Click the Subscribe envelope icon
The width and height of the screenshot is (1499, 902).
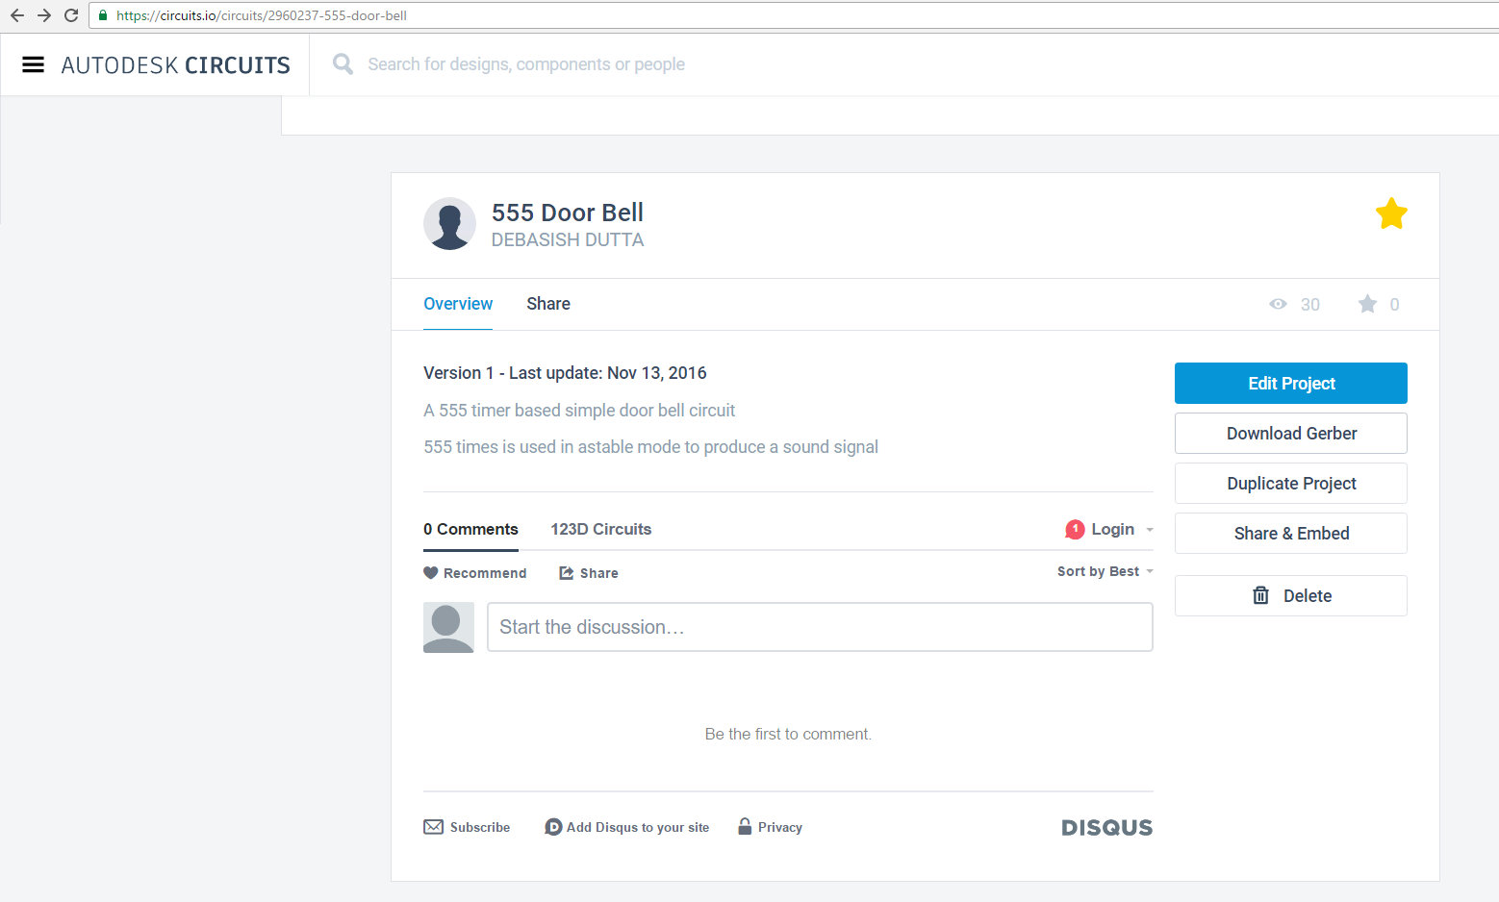(433, 827)
